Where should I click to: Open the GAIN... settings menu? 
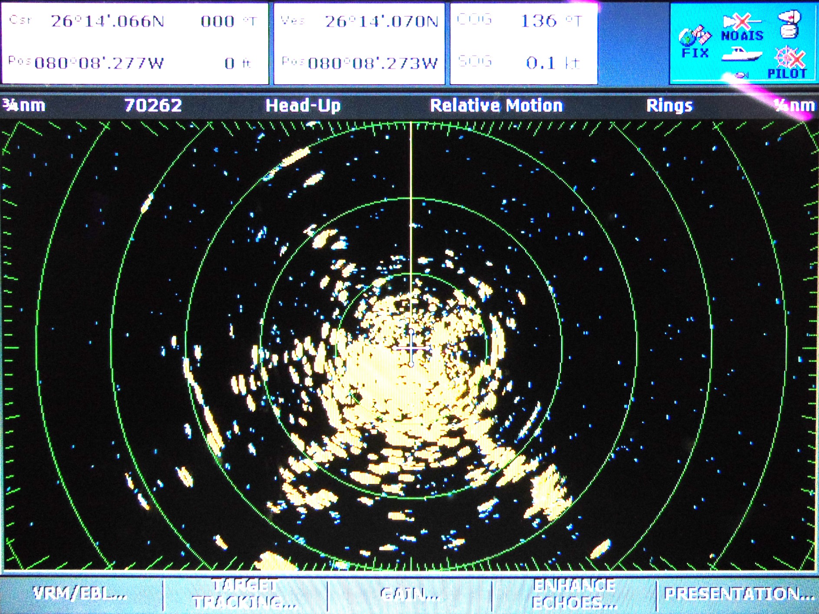coord(409,594)
